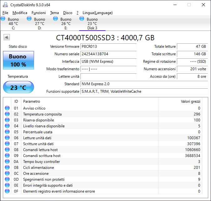Open the Disco menu
211x201 pixels.
(68, 13)
